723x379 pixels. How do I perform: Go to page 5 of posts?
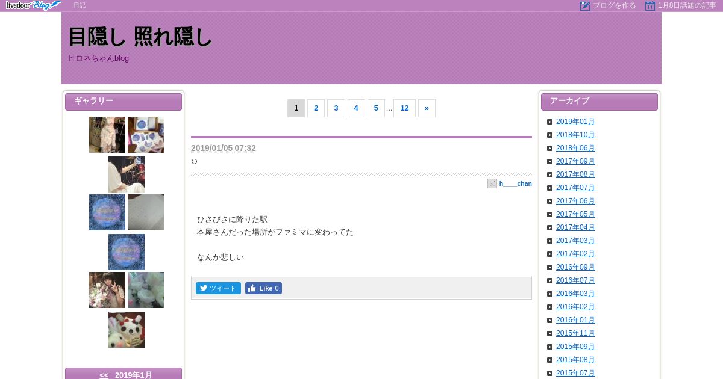[x=376, y=108]
